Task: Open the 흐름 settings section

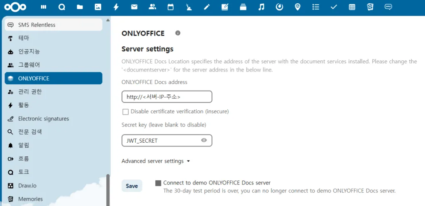Action: [54, 158]
